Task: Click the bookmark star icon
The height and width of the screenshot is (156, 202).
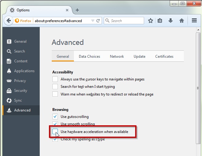Action: click(151, 21)
